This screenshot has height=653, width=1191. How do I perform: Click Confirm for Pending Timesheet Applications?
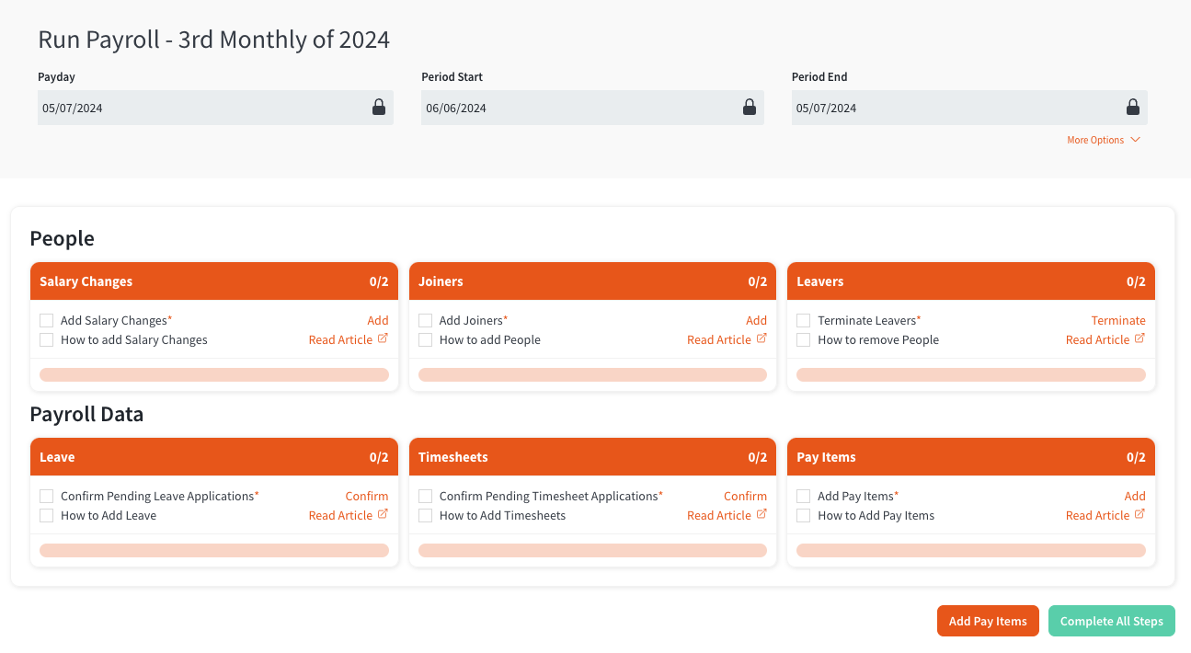(745, 495)
